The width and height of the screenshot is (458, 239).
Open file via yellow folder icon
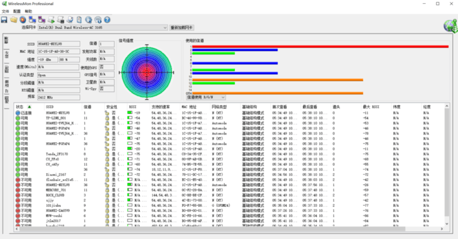pyautogui.click(x=13, y=20)
